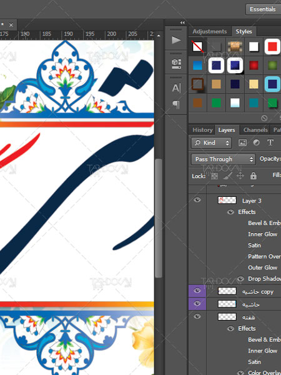Apply the Default (None) style swatch
Image resolution: width=281 pixels, height=375 pixels.
point(197,46)
